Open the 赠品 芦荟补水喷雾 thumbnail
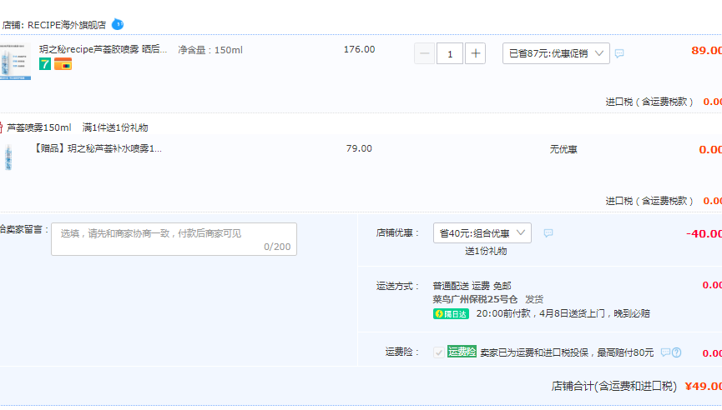This screenshot has width=722, height=410. (x=8, y=157)
